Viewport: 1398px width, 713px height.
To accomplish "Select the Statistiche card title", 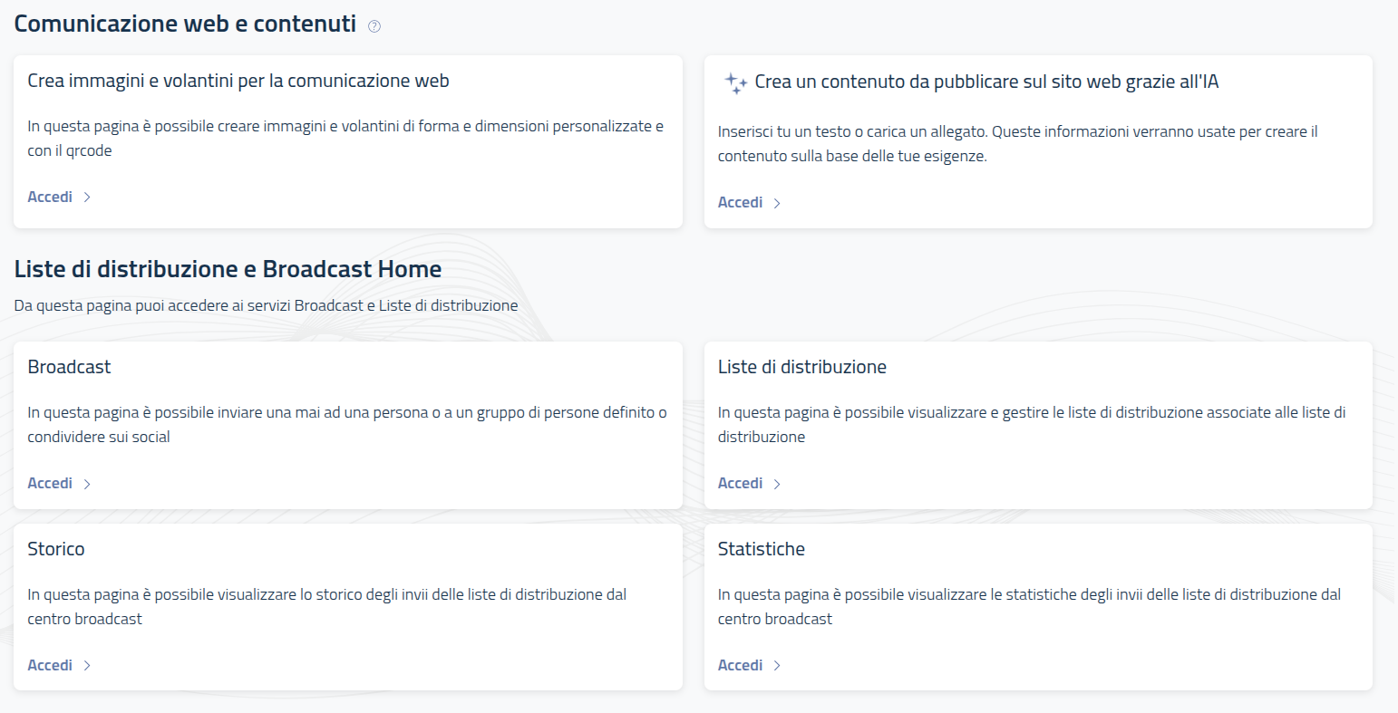I will tap(761, 549).
